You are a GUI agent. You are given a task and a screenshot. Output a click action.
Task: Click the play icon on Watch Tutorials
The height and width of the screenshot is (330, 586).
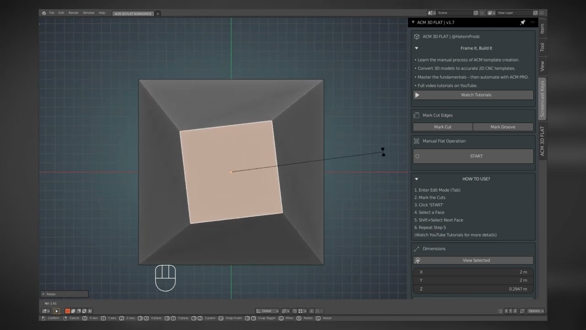(x=417, y=95)
